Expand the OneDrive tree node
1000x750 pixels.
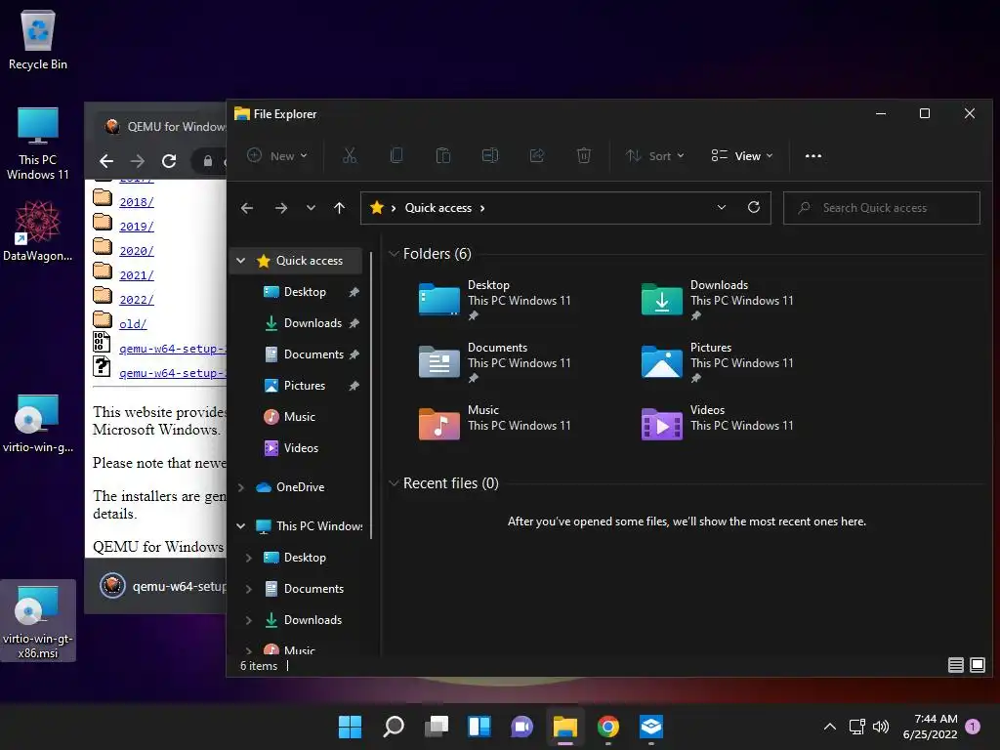point(241,487)
